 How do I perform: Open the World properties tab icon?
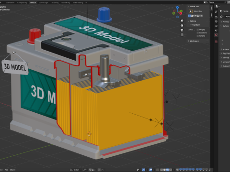216,35
